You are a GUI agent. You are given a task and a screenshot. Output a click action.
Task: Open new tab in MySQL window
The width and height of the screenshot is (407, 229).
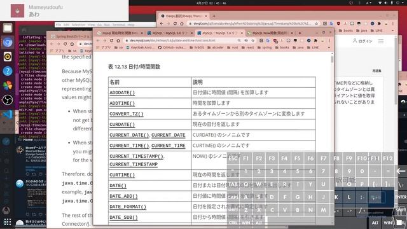pyautogui.click(x=300, y=33)
